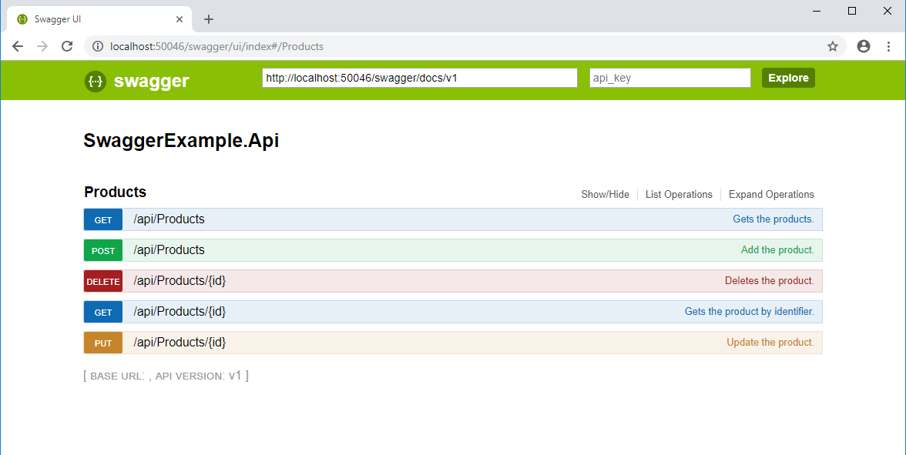
Task: Click the browser forward arrow
Action: click(x=42, y=46)
